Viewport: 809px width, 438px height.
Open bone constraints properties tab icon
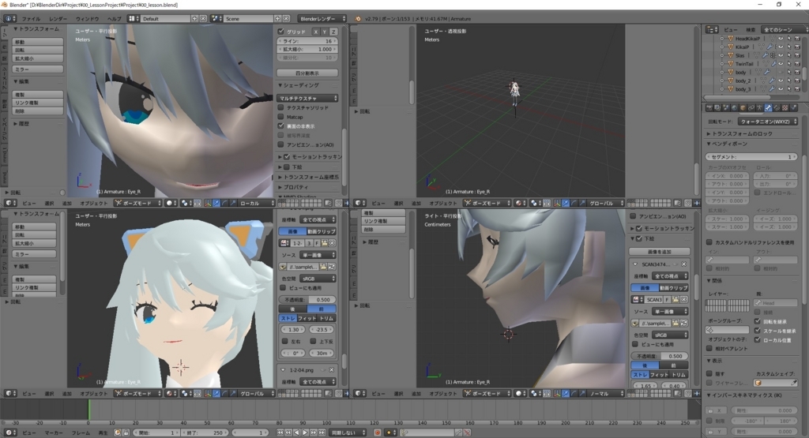tap(777, 107)
